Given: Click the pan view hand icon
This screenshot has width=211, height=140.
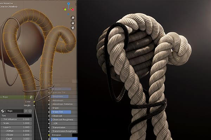Looking at the screenshot, I should pyautogui.click(x=73, y=23).
